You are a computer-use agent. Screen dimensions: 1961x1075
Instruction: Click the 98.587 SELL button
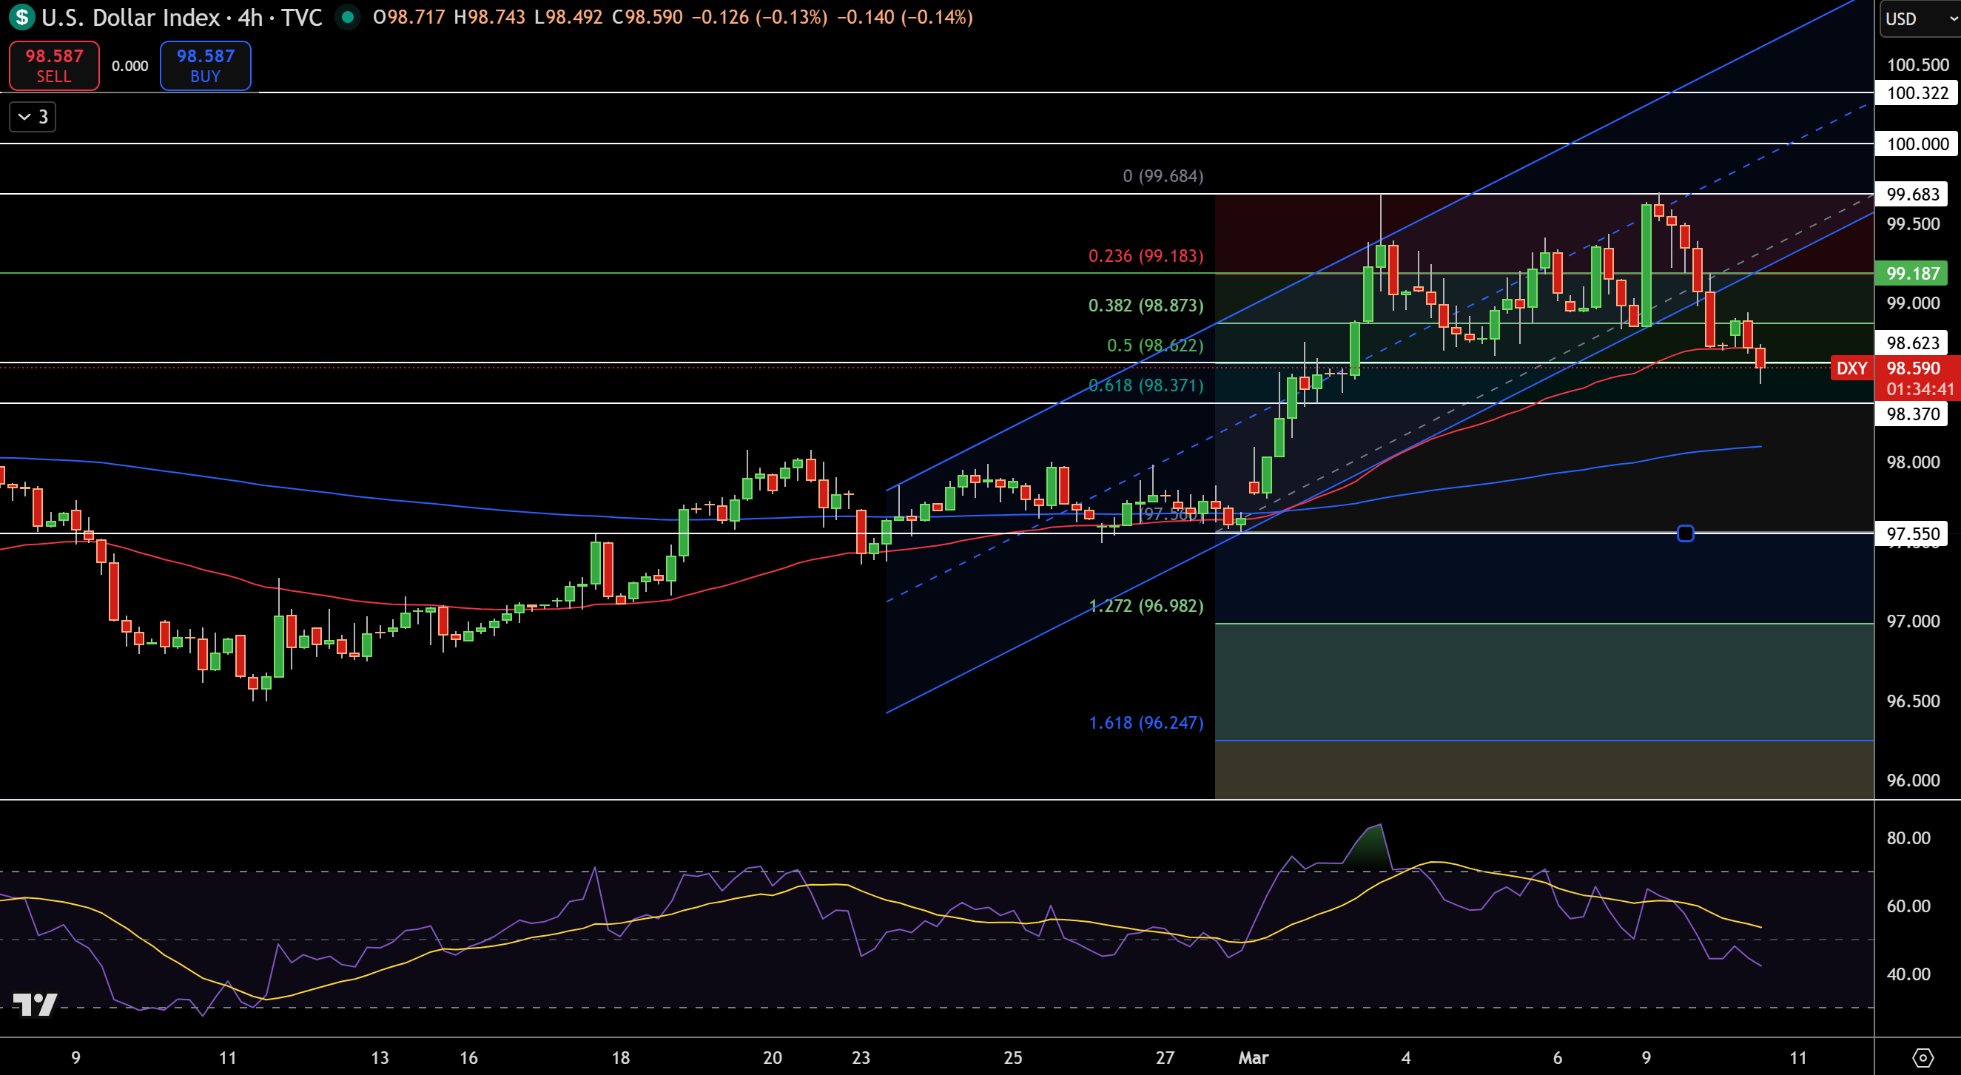pos(54,65)
